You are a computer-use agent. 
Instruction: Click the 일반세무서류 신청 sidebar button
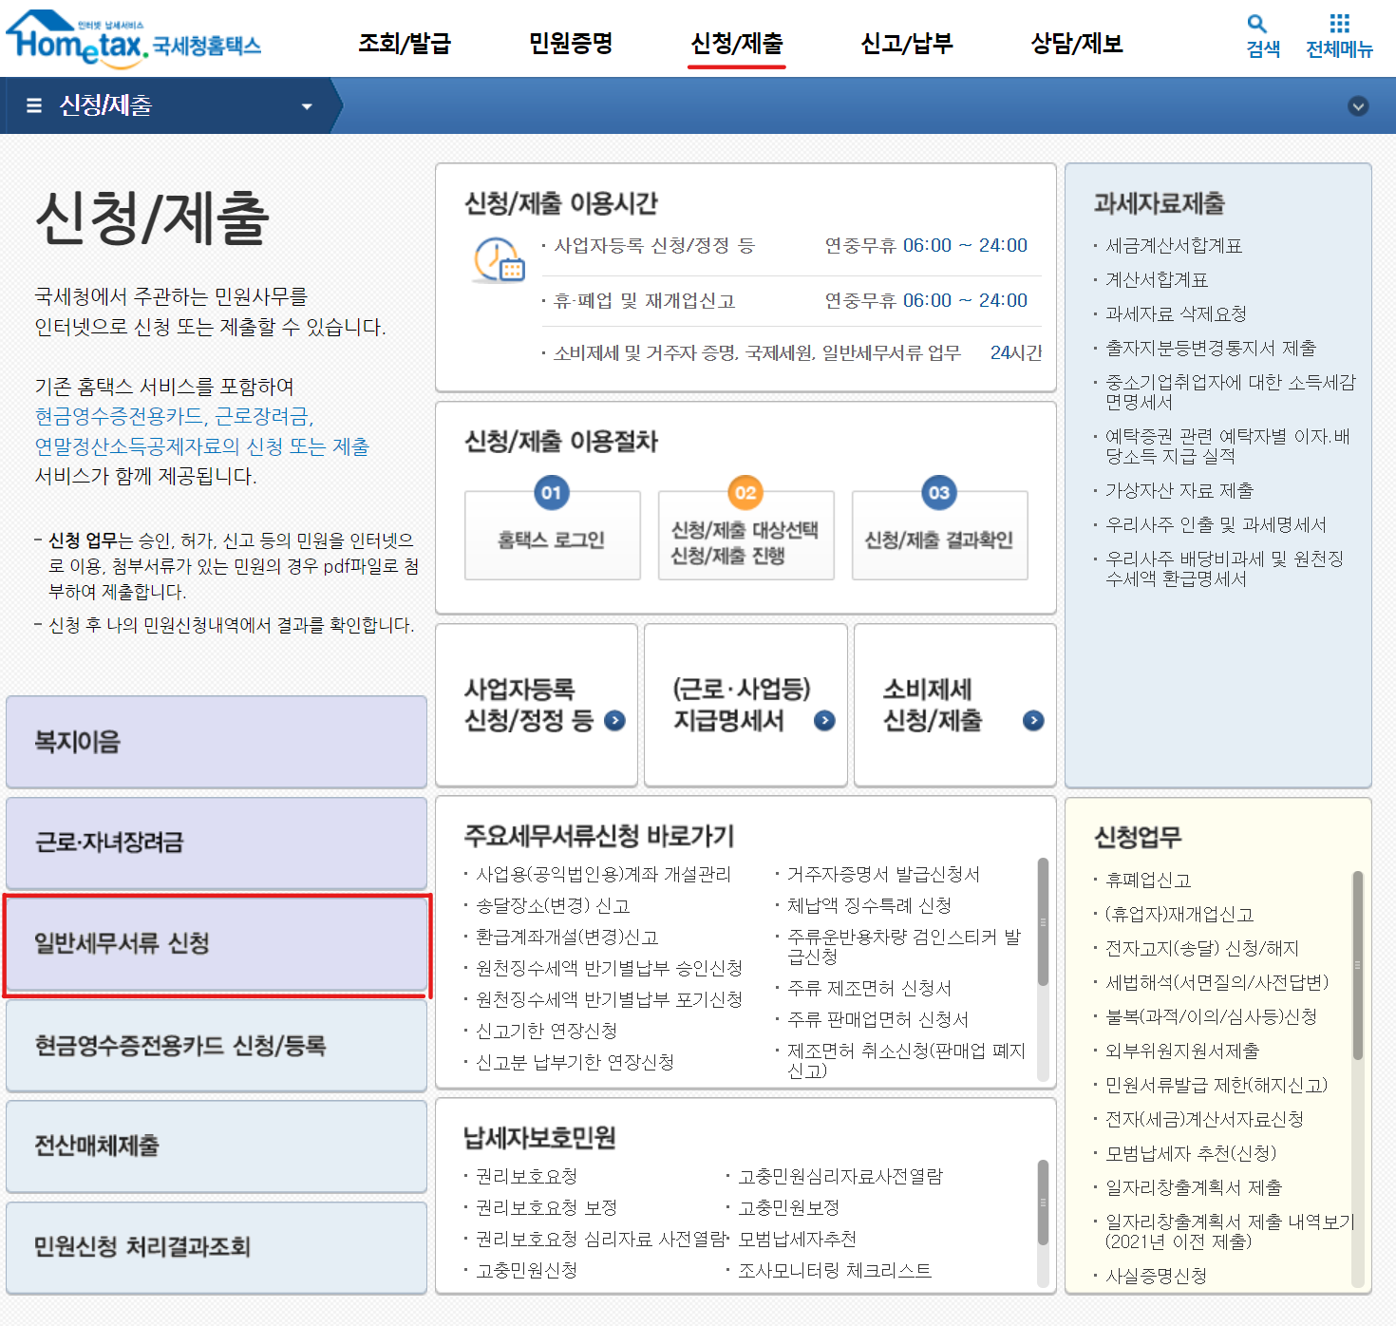tap(217, 944)
